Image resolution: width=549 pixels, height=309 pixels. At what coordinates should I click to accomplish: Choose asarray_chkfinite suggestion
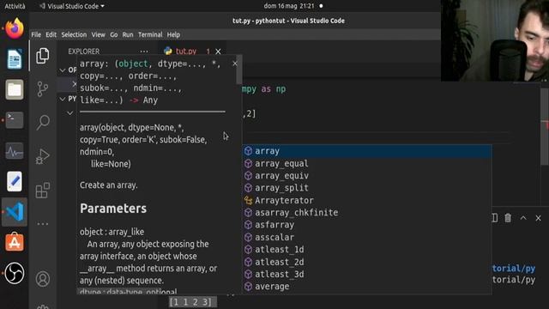click(x=367, y=212)
